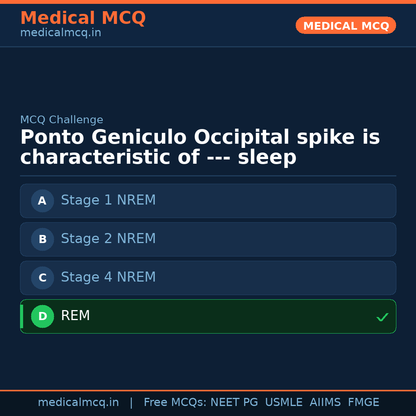Click the green accent bar on REM option
This screenshot has height=416, width=416.
(x=22, y=316)
